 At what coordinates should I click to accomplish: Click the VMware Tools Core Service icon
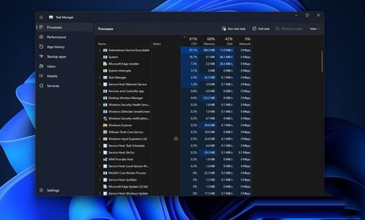pos(105,132)
